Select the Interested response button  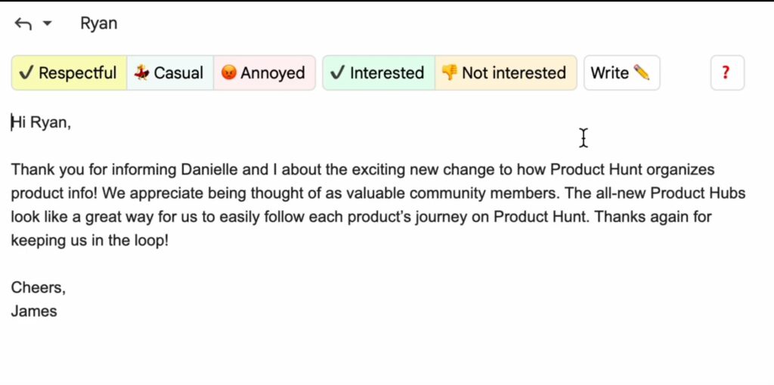(x=379, y=73)
